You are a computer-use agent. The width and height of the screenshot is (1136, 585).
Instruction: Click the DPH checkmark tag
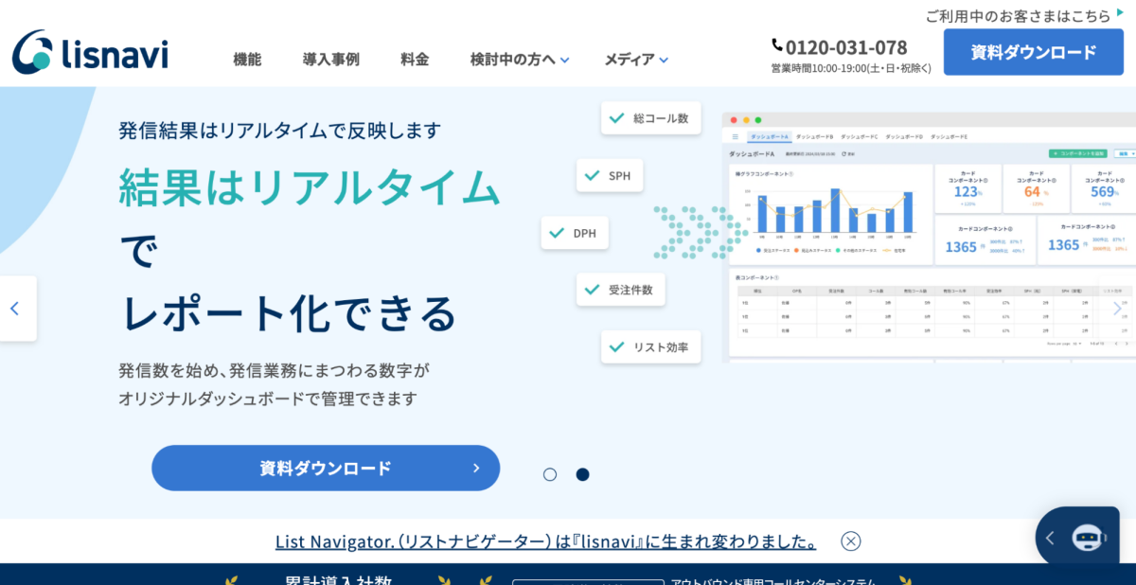pyautogui.click(x=575, y=233)
